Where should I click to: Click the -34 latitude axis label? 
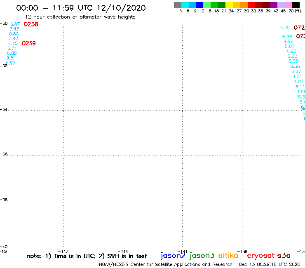pos(4,110)
